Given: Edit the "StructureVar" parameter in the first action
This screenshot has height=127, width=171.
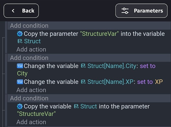Looking at the screenshot, I should tap(99, 34).
